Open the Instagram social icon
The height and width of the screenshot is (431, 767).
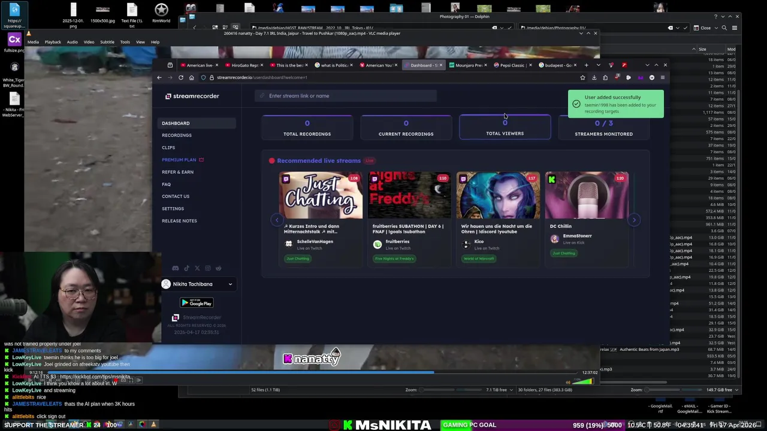click(208, 268)
